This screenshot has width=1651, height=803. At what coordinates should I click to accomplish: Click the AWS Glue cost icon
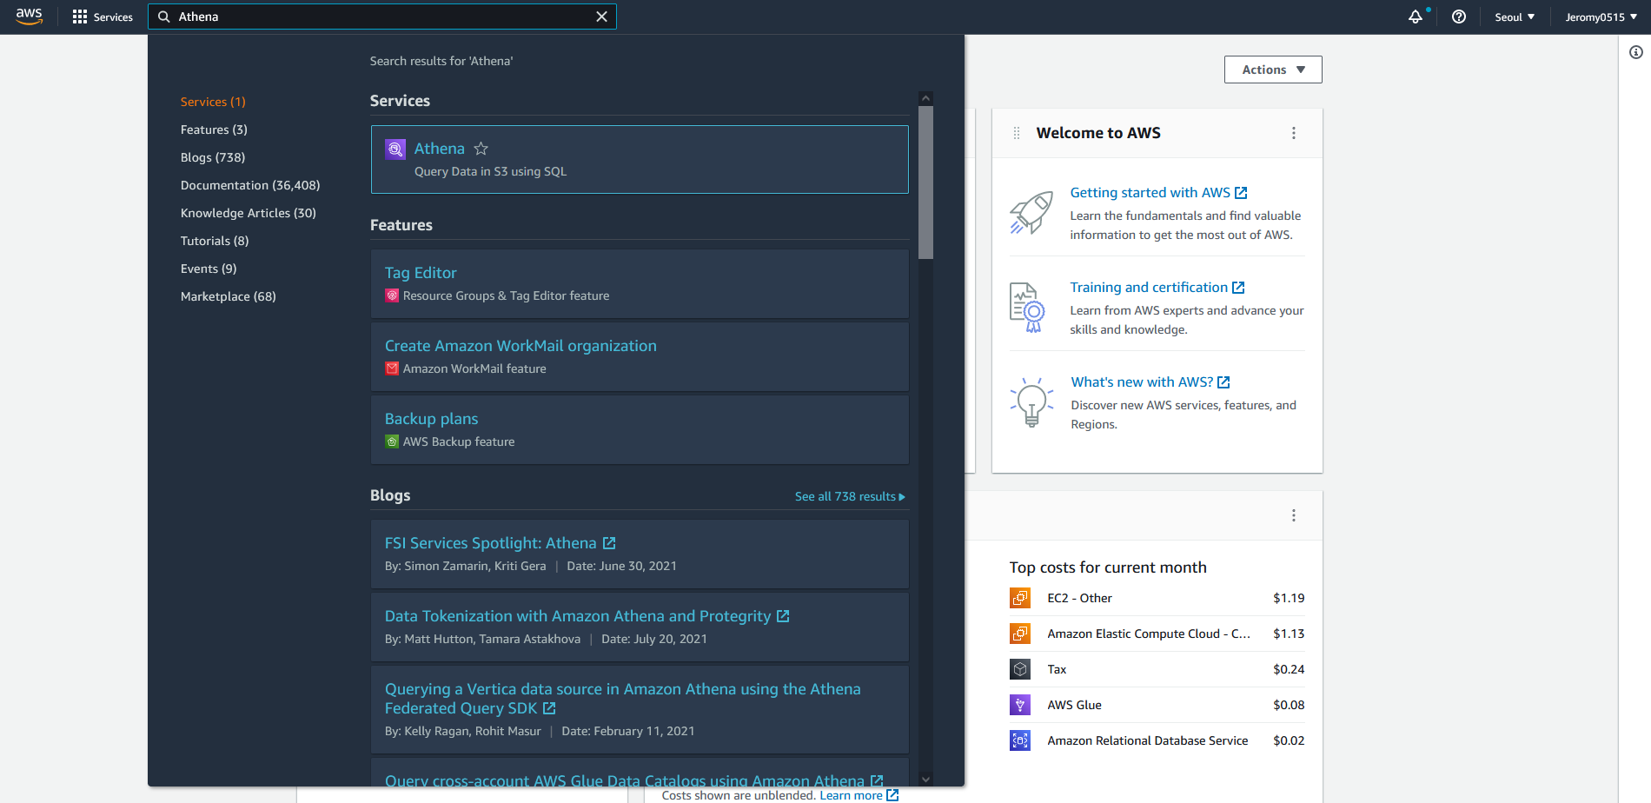(x=1020, y=705)
